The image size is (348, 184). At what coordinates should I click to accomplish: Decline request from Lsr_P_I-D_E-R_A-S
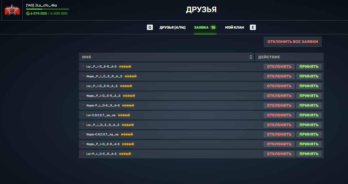click(x=279, y=66)
